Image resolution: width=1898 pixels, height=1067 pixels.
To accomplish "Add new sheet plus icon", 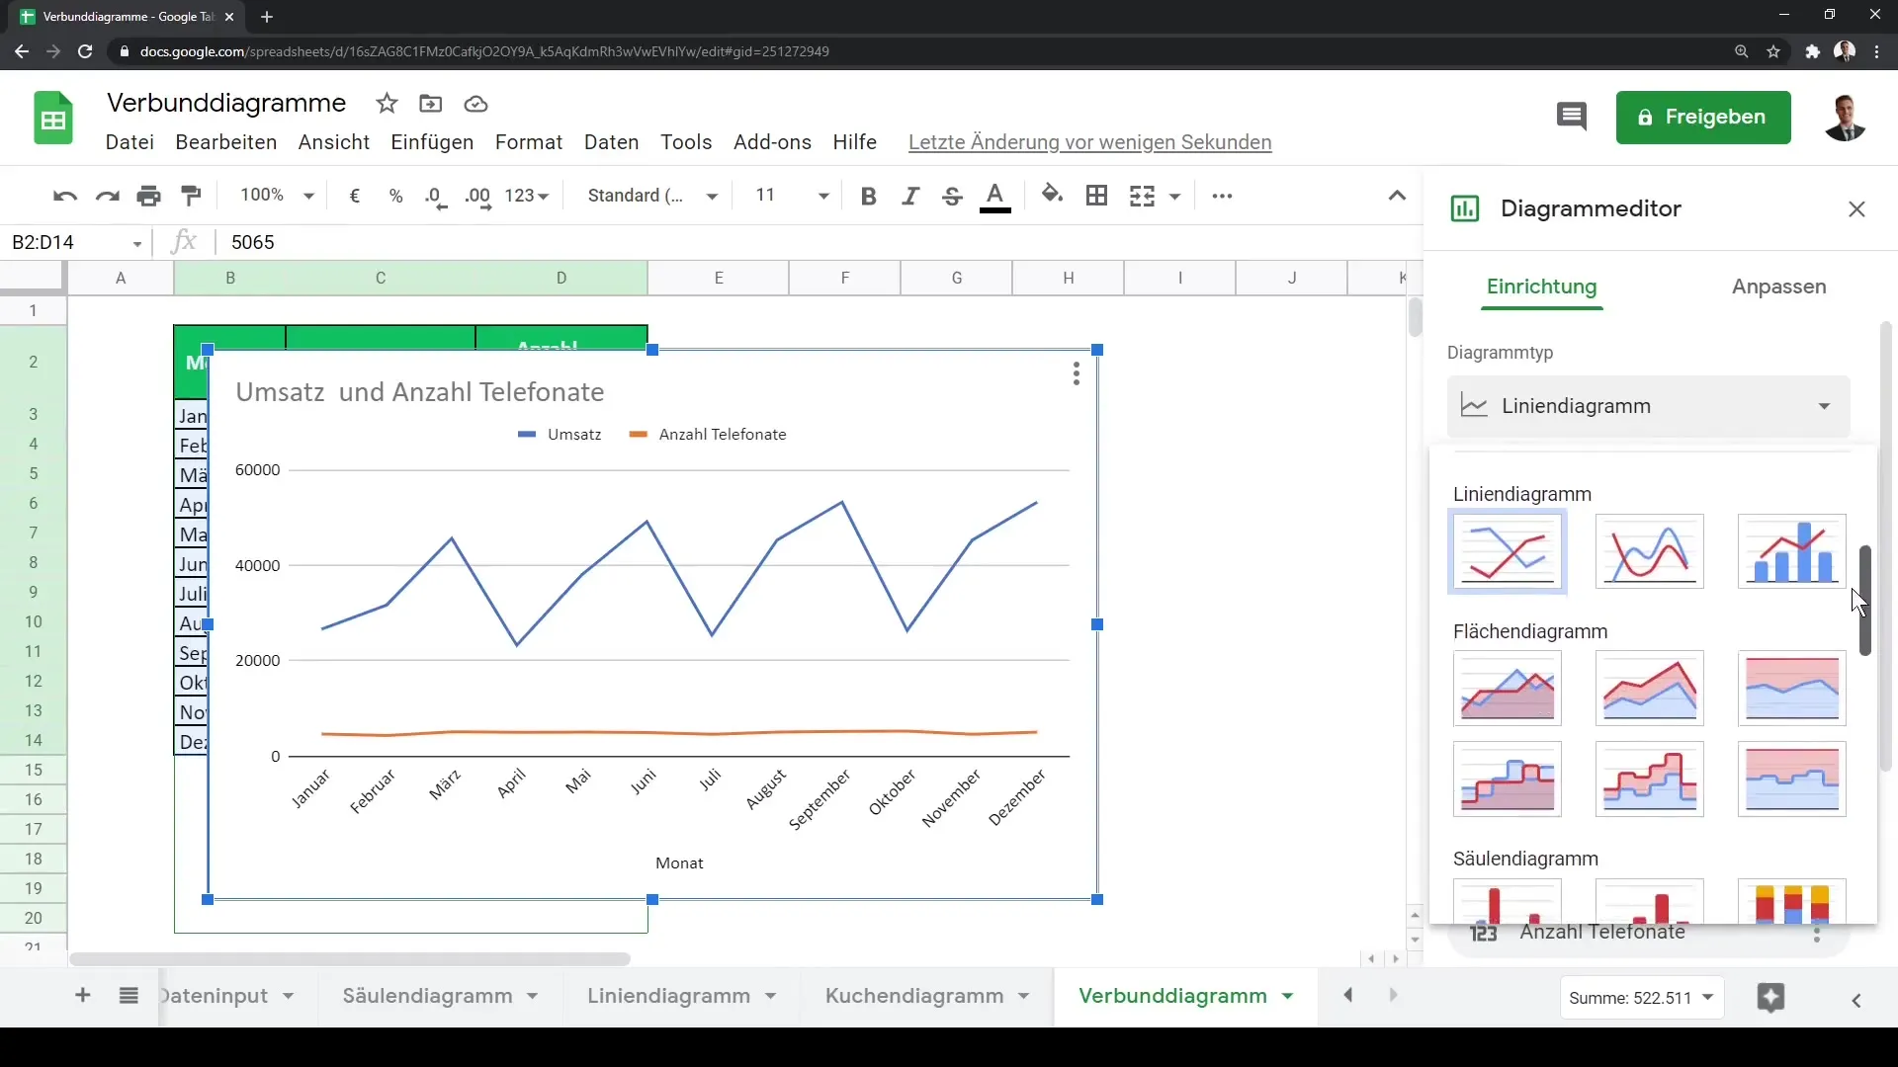I will [83, 996].
